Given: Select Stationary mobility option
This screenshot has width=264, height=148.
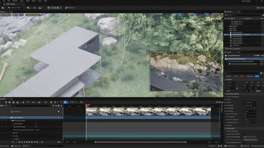Looking at the screenshot, I should (x=252, y=91).
